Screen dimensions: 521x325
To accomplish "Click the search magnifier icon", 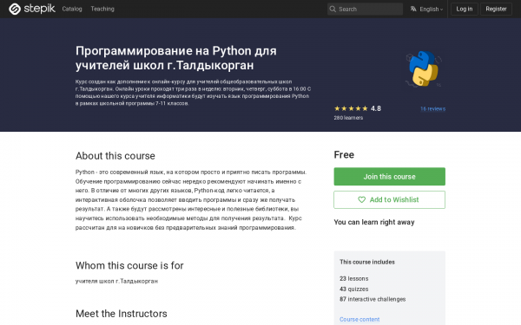I will point(333,9).
